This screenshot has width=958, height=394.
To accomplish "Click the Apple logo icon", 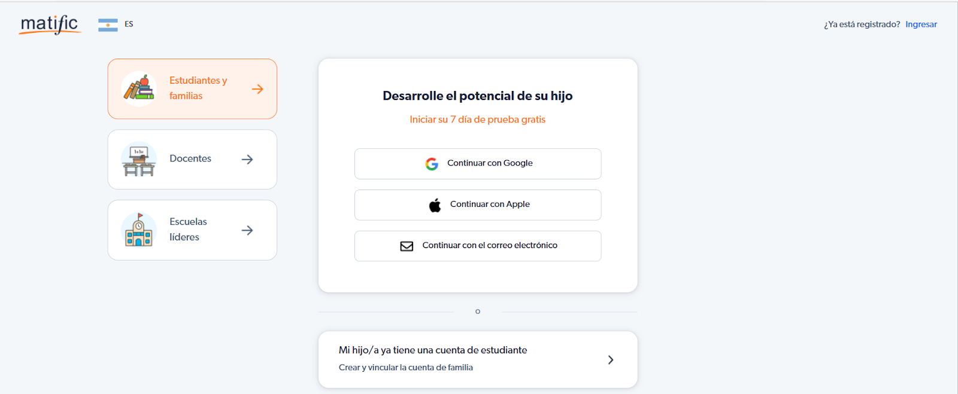I will (x=435, y=205).
